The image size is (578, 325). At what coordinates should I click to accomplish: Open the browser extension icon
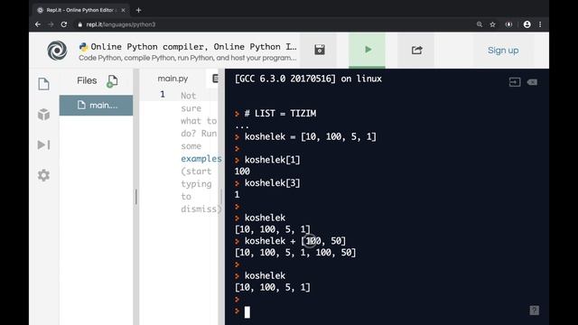point(508,24)
